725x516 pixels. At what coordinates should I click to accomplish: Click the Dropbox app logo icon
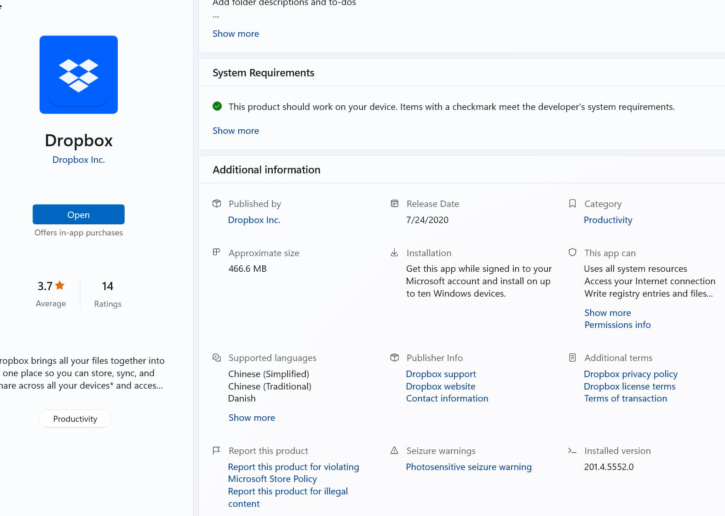(x=79, y=75)
